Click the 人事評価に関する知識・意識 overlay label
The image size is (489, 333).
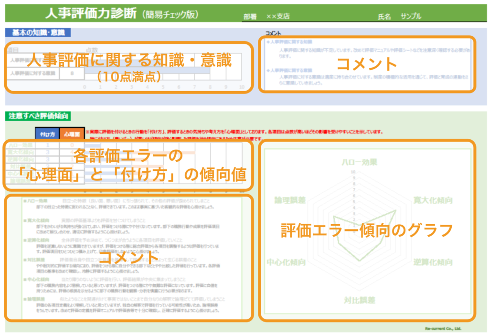tap(129, 61)
